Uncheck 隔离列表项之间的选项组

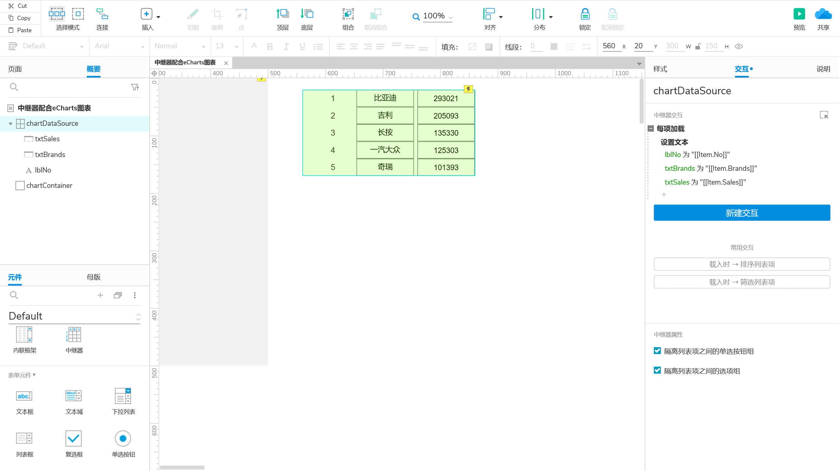tap(657, 370)
